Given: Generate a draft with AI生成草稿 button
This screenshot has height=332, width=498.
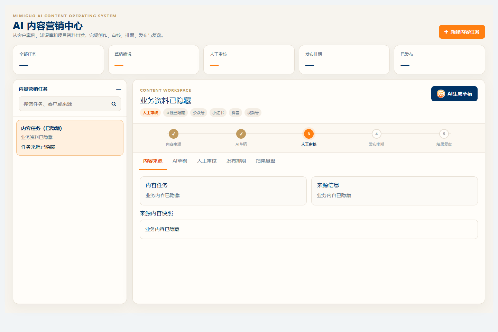Looking at the screenshot, I should click(454, 94).
